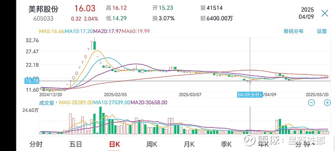Zoom in chart with plus icon

tap(327, 102)
